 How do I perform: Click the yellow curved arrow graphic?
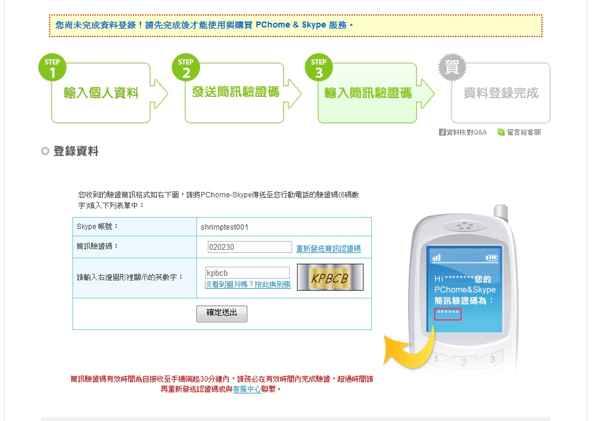click(408, 348)
